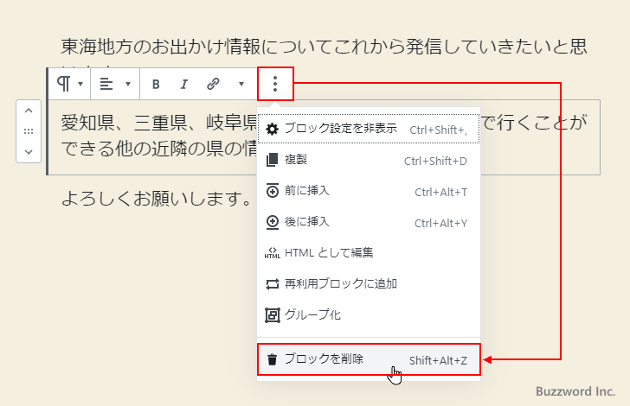Click the three-dot more options button
630x406 pixels.
pyautogui.click(x=275, y=84)
